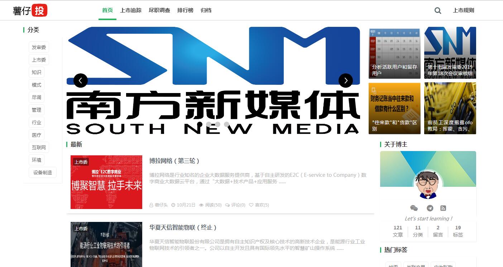Click the Let's start learning ! motto

428,218
